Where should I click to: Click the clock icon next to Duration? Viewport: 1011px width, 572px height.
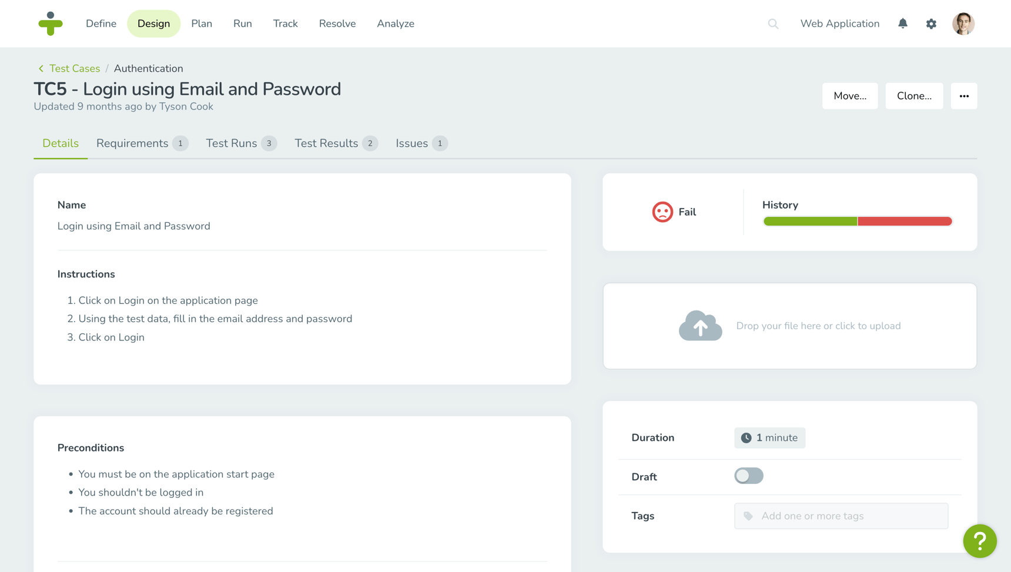(x=746, y=437)
